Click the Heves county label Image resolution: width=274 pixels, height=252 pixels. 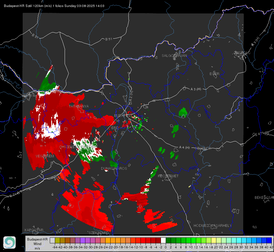pyautogui.click(x=207, y=114)
